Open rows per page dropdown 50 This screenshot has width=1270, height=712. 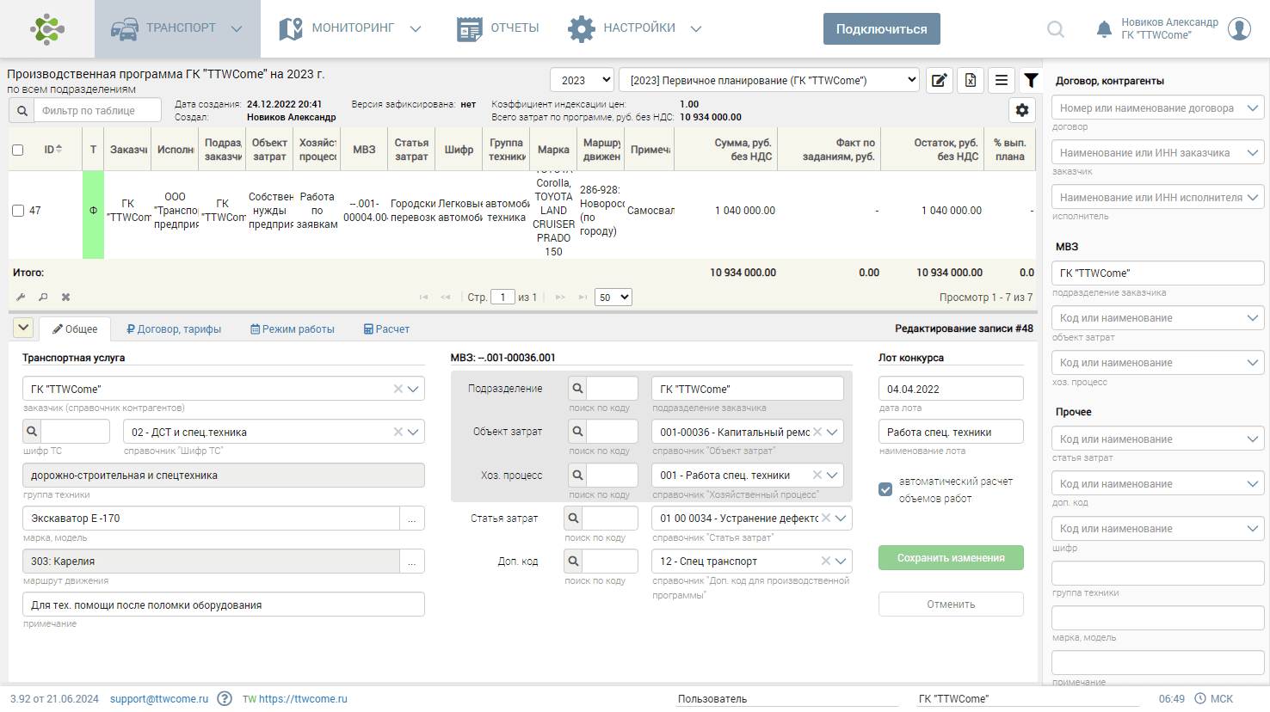pyautogui.click(x=613, y=297)
